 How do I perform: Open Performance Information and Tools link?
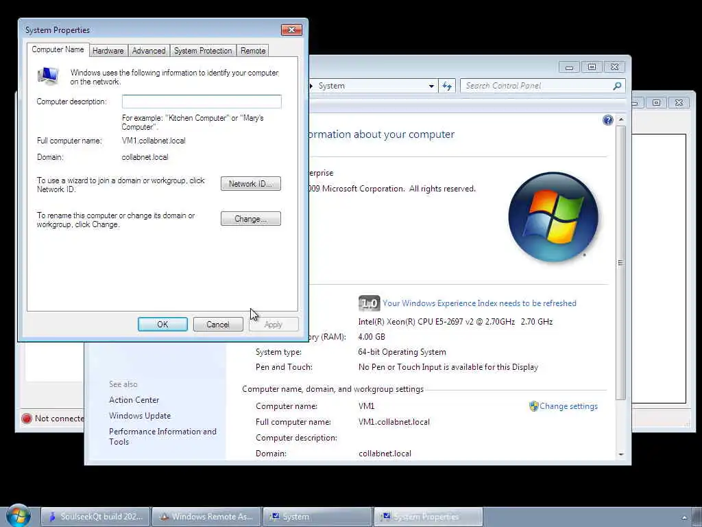pos(162,436)
